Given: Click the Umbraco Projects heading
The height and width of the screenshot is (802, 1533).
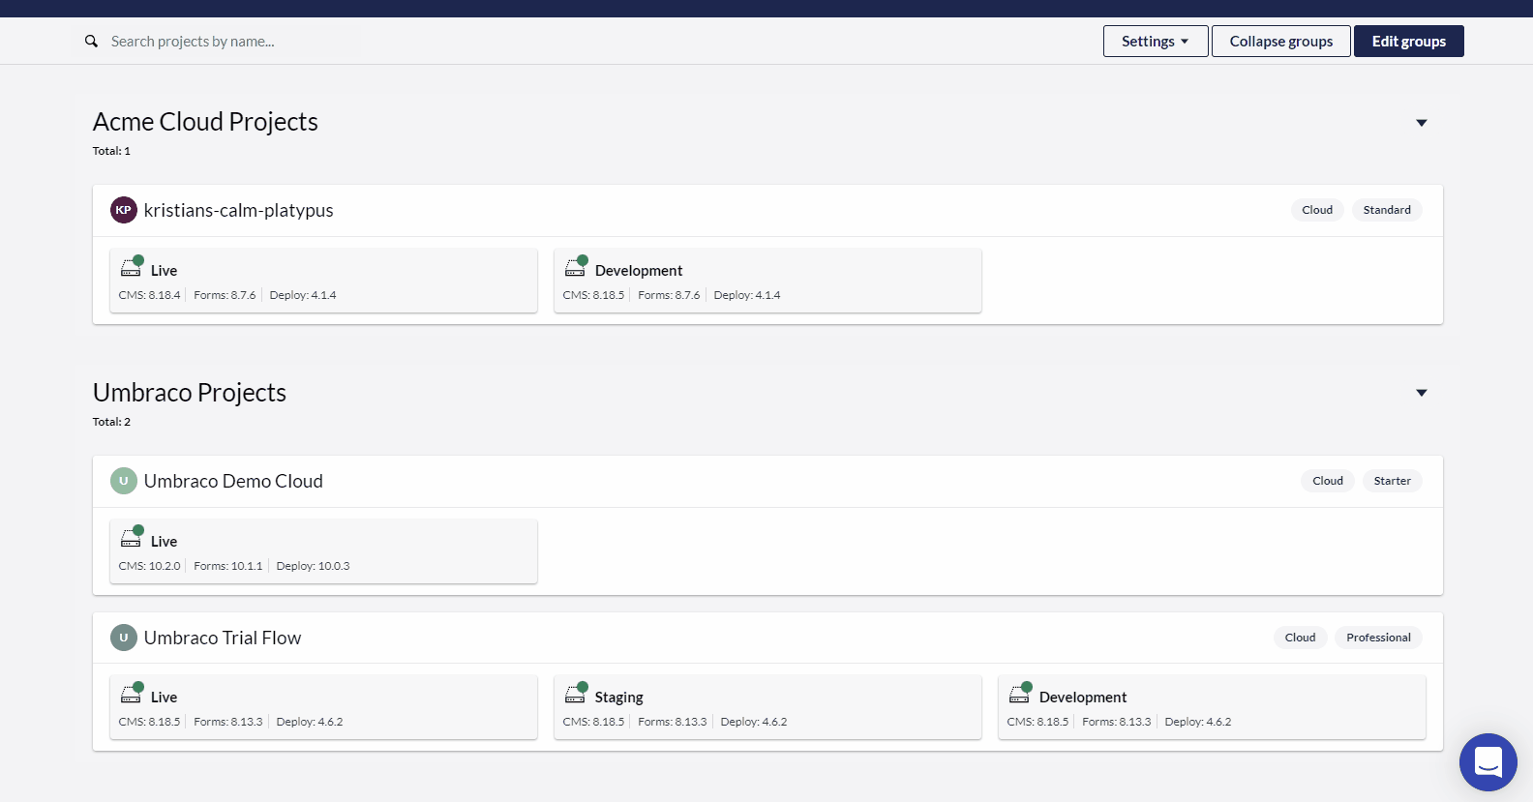Looking at the screenshot, I should [x=190, y=393].
